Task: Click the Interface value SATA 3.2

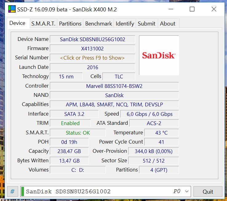Action: [x=74, y=114]
